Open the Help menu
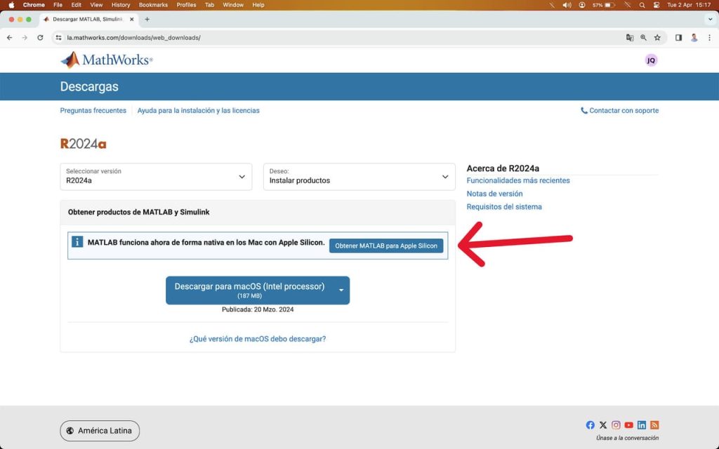This screenshot has height=449, width=719. point(258,5)
